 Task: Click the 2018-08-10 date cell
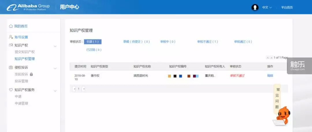pos(80,78)
